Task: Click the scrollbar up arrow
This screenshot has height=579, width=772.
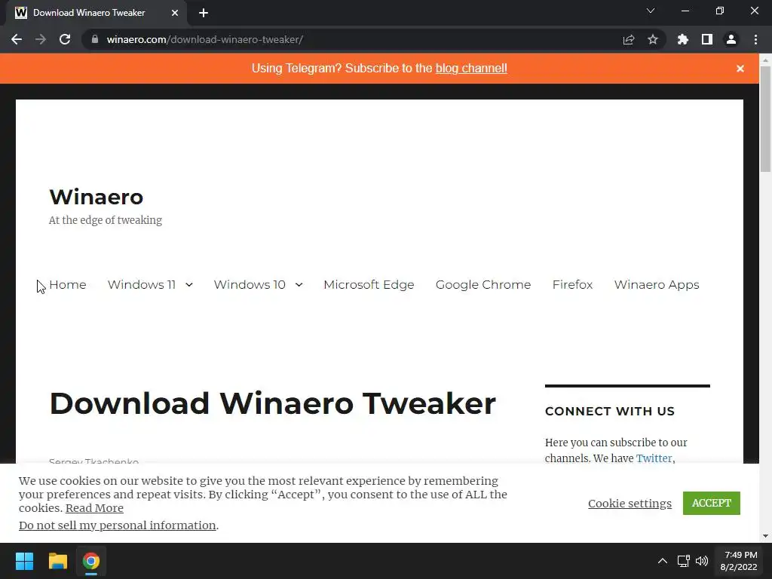Action: [765, 60]
